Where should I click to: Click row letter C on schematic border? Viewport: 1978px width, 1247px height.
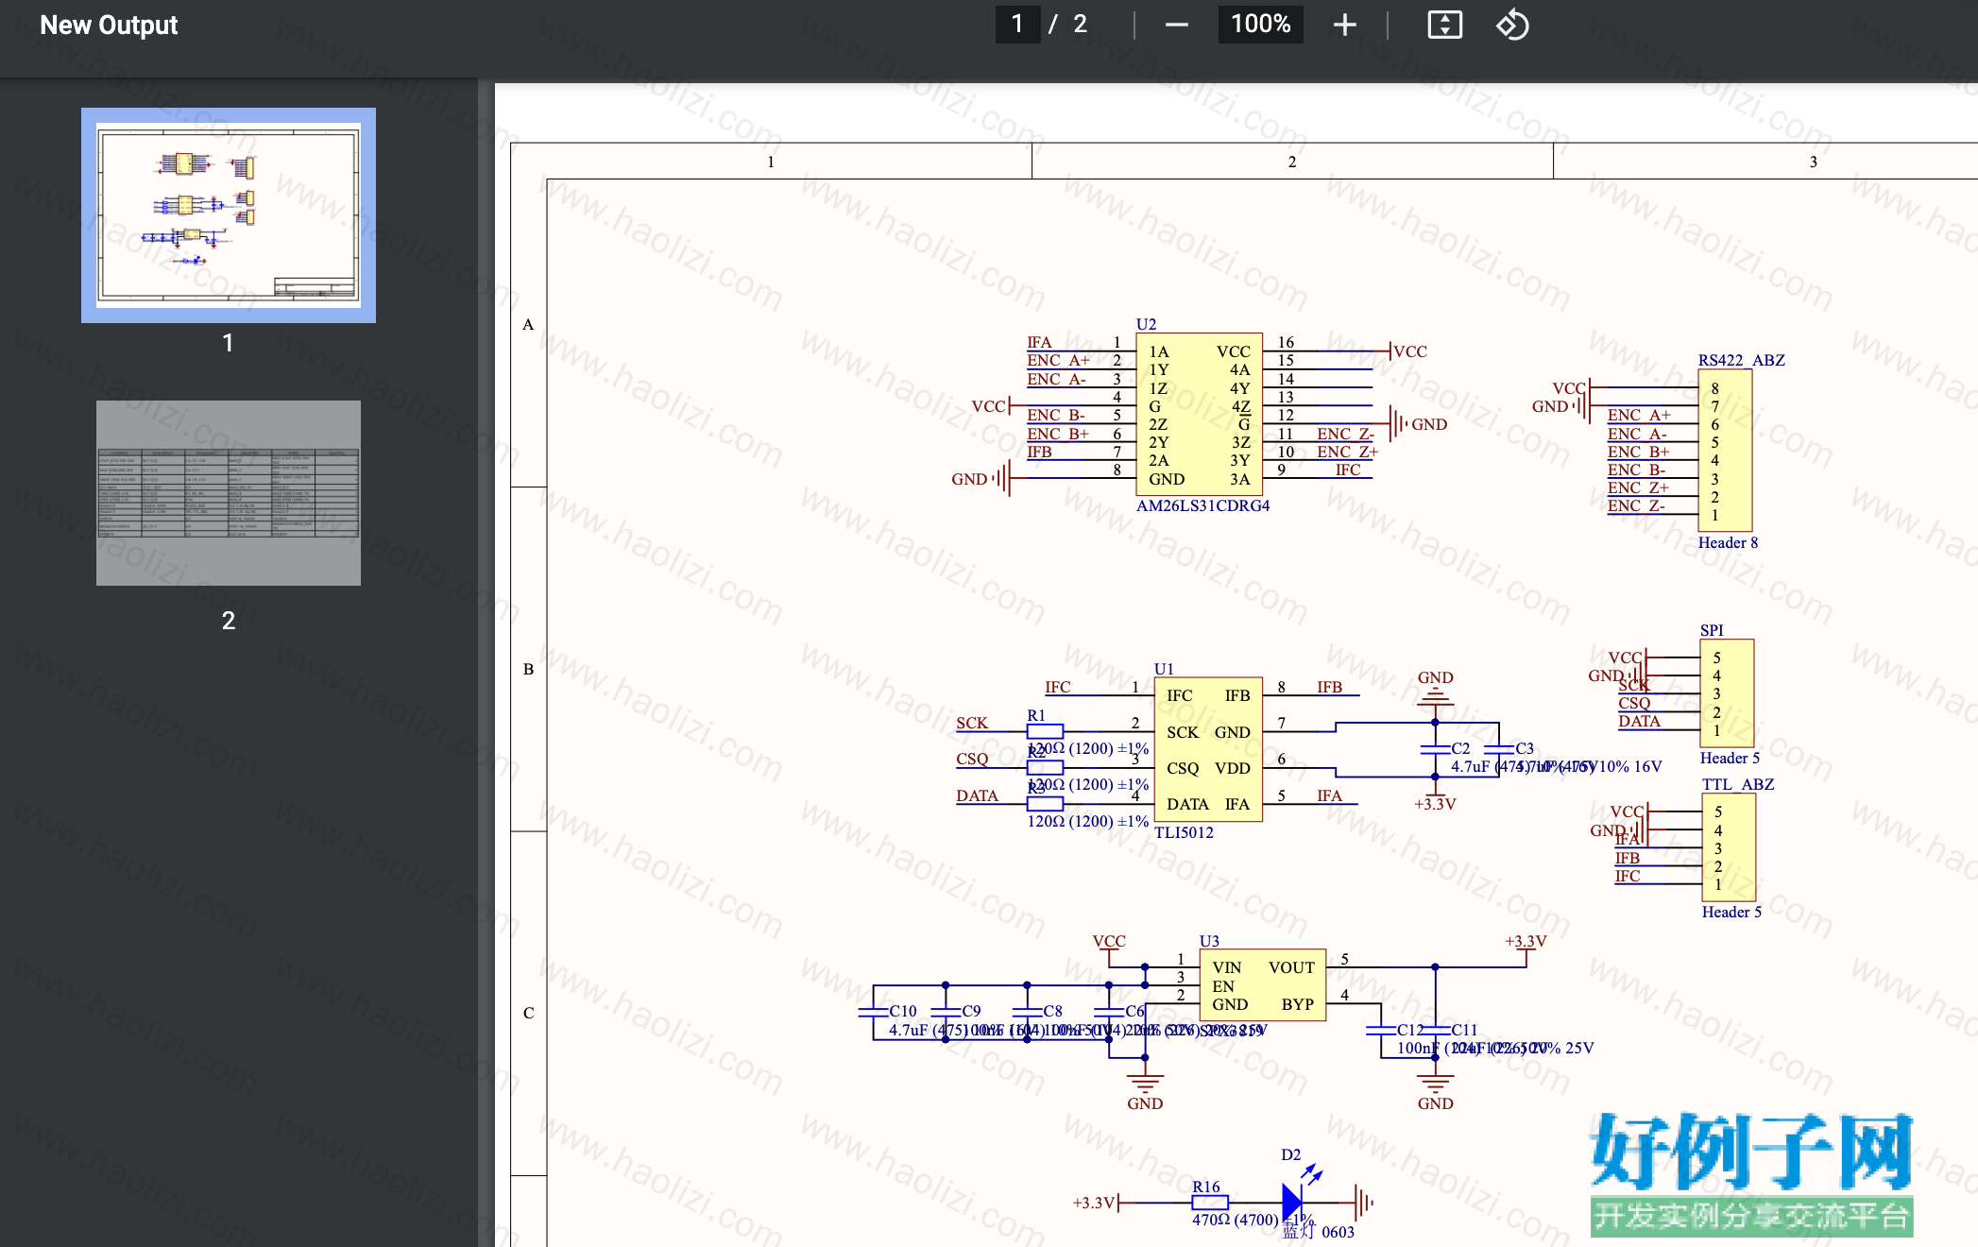click(529, 1013)
